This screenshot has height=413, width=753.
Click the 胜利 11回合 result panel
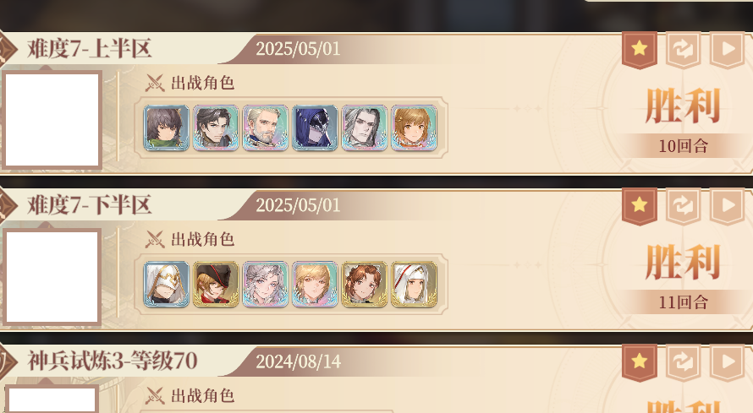683,278
